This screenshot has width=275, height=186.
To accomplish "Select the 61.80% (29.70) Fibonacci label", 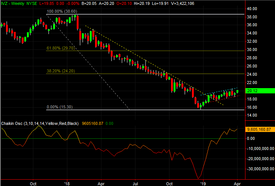I will point(61,48).
